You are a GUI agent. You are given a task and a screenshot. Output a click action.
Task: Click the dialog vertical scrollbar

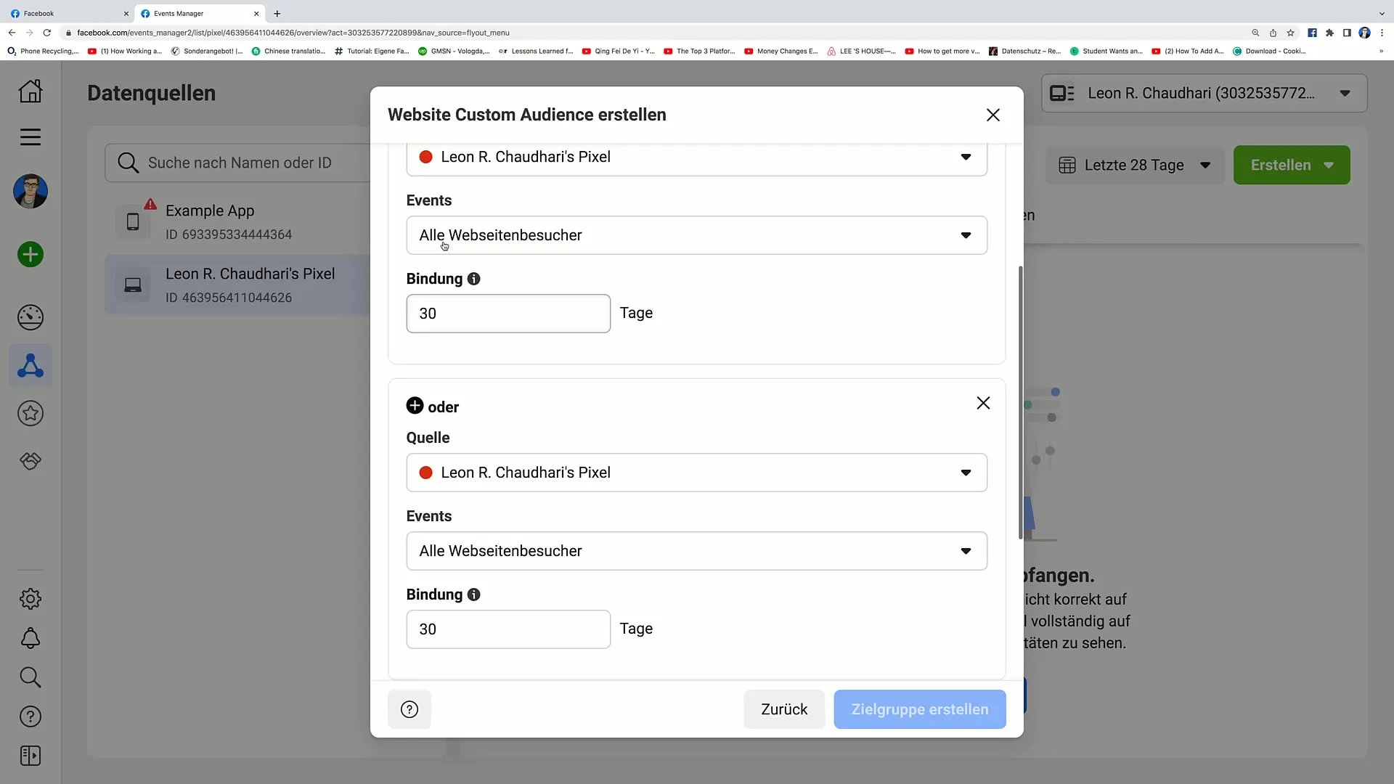[1020, 403]
